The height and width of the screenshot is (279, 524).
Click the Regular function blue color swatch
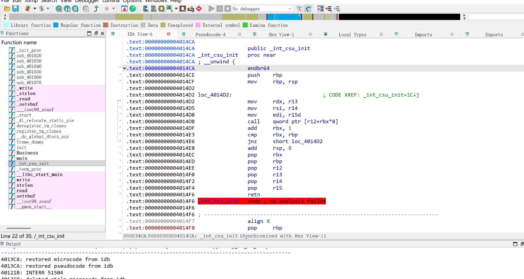pos(56,25)
